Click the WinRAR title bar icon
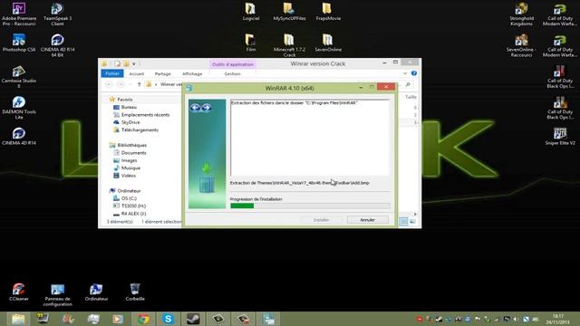 coord(189,88)
